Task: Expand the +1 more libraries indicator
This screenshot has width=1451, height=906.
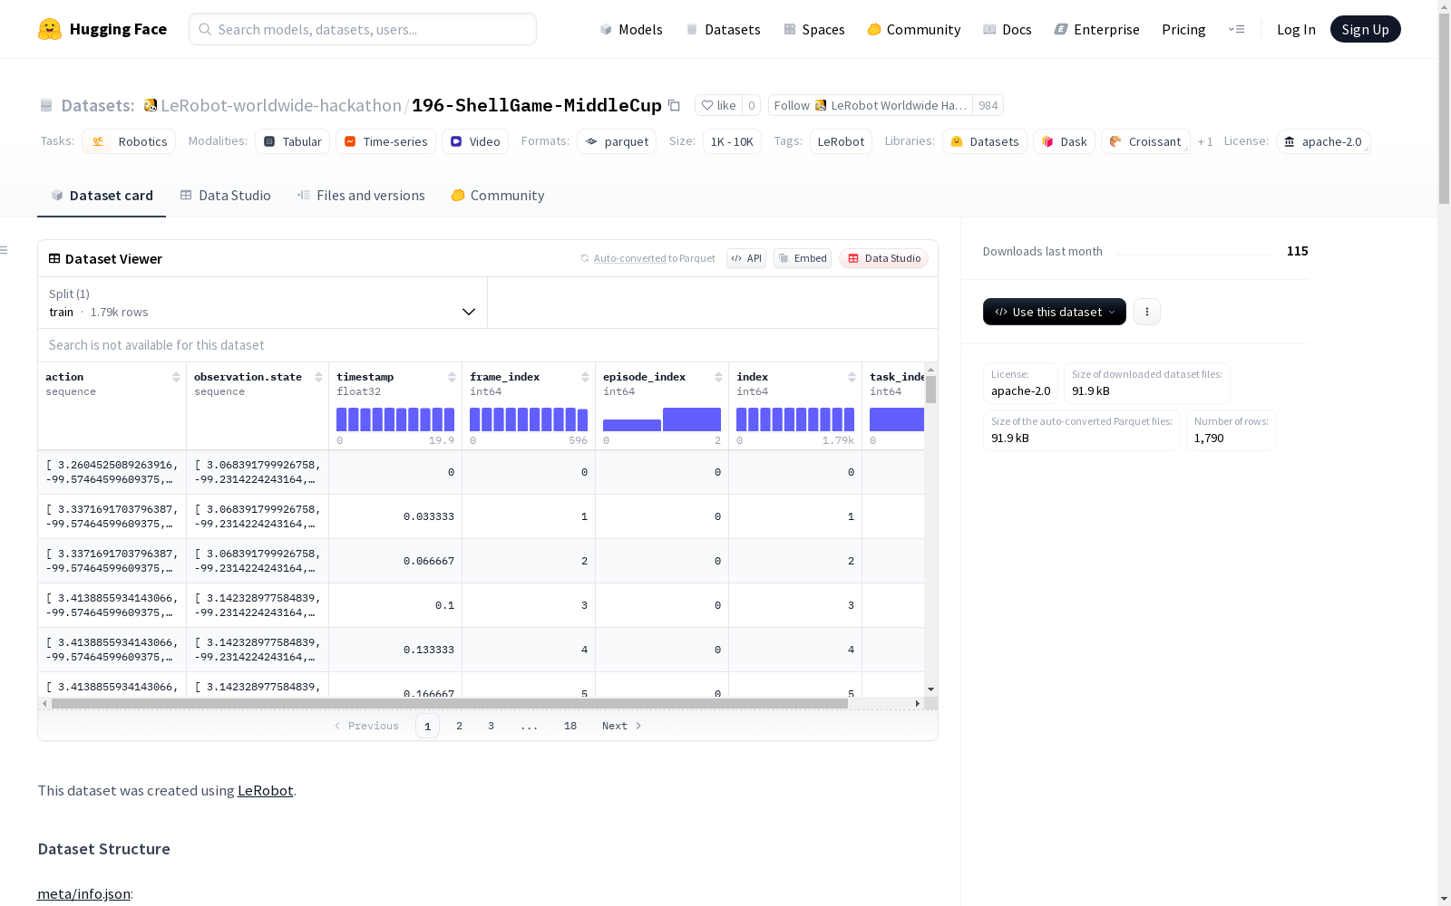Action: click(1205, 141)
